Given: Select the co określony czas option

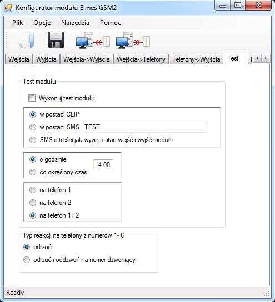Looking at the screenshot, I should click(33, 172).
